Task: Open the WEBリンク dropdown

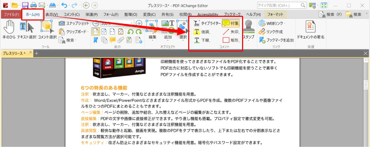Action: click(272, 23)
